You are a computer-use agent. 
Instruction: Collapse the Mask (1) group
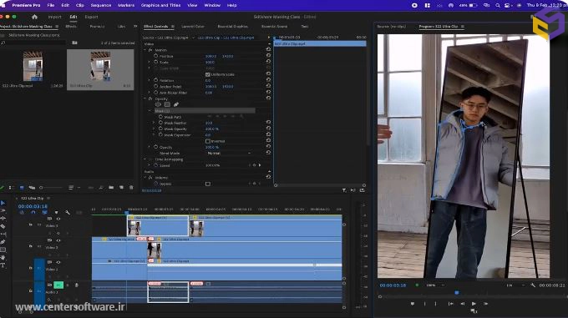pyautogui.click(x=150, y=111)
